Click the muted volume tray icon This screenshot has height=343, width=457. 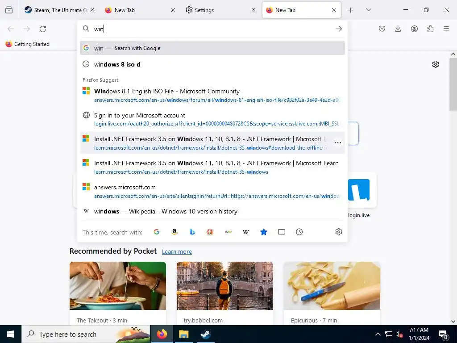tap(399, 334)
